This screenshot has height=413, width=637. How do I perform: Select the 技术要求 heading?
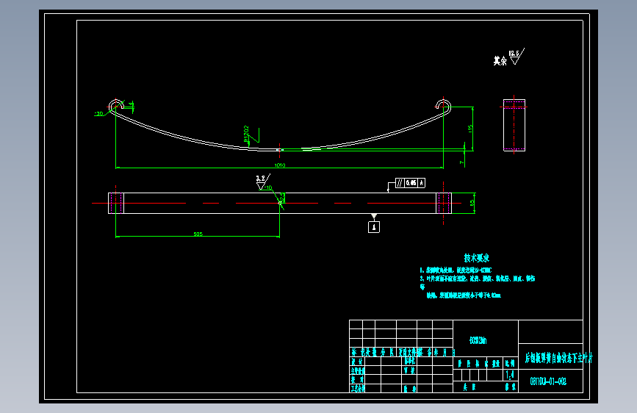(477, 258)
